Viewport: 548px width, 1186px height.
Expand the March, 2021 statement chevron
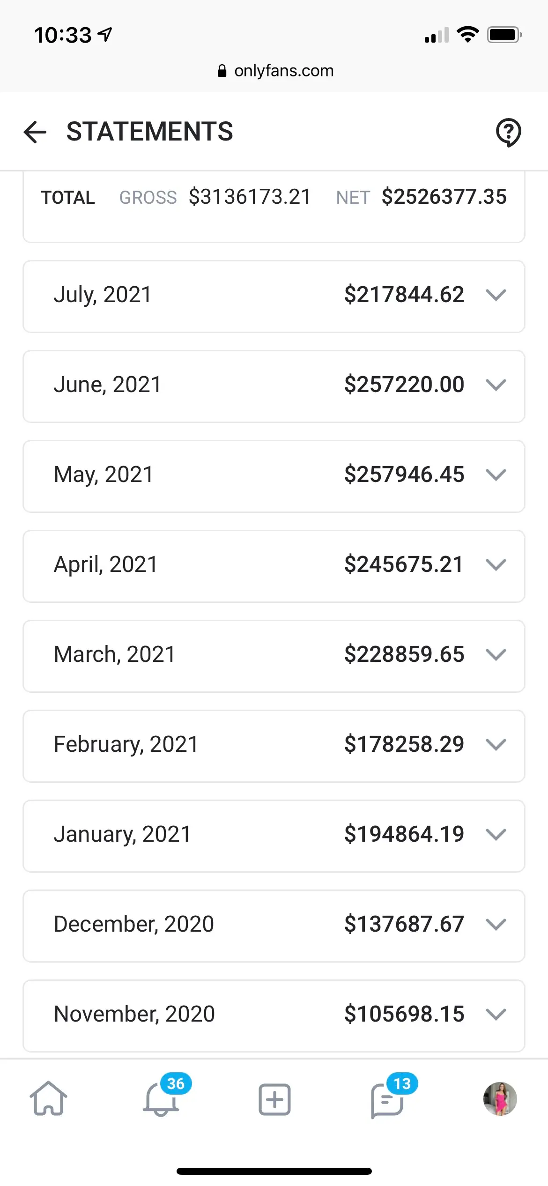[x=496, y=655]
